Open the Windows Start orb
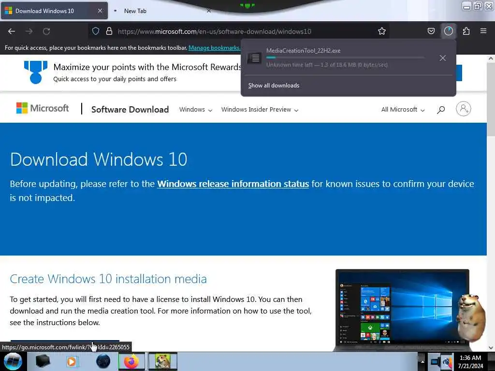This screenshot has height=371, width=495. 13,361
